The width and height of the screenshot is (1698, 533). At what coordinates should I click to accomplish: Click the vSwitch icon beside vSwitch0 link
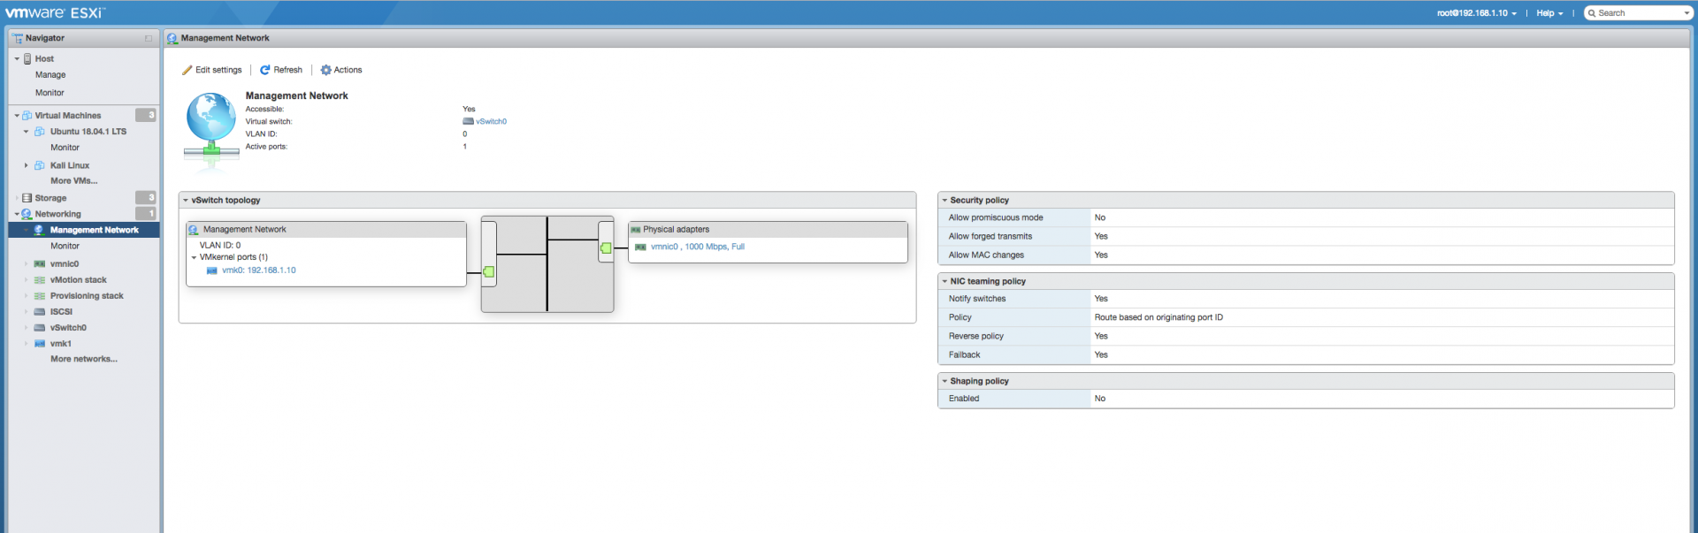(x=469, y=121)
